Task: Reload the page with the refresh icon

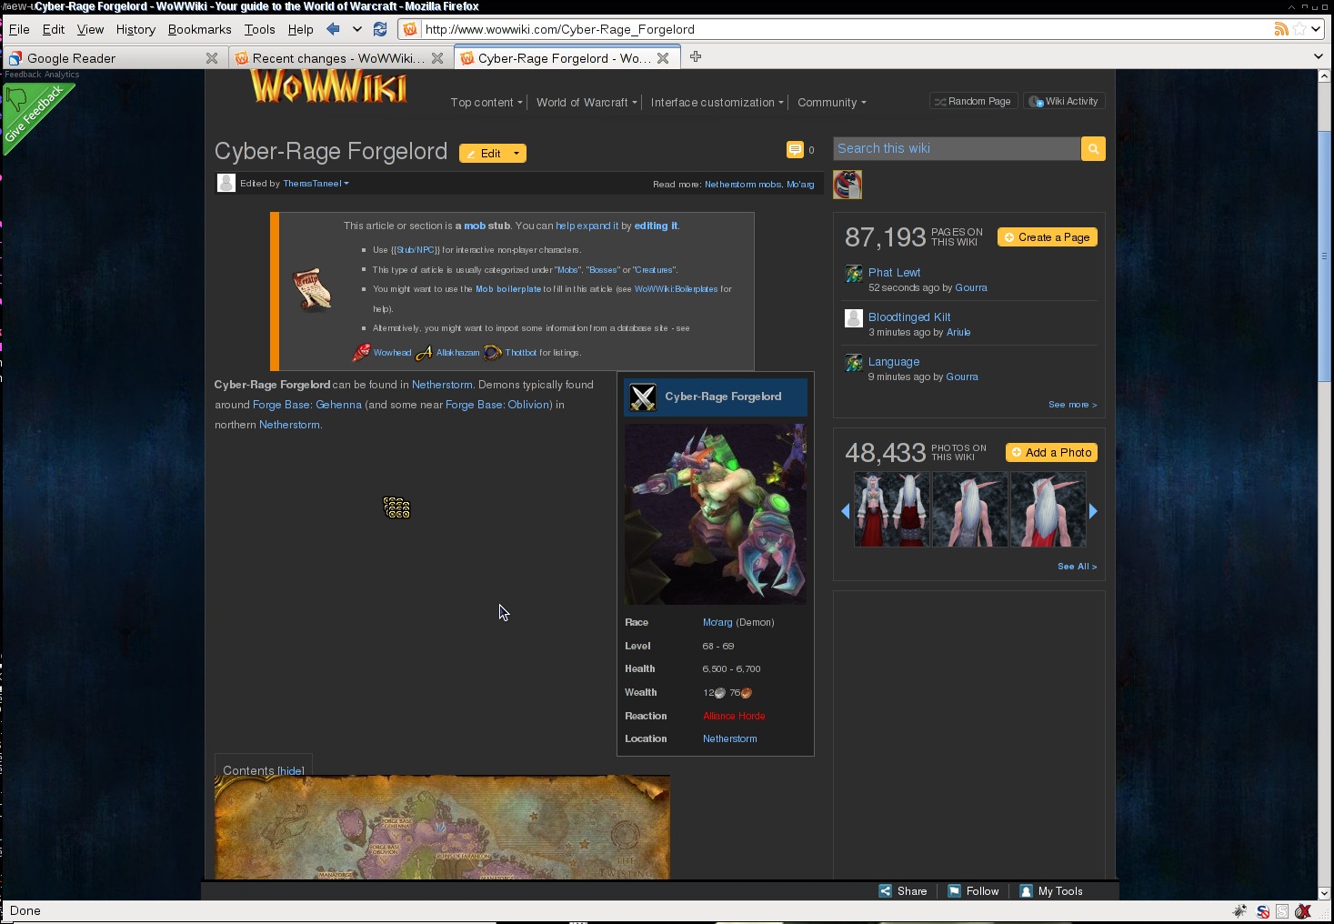Action: [380, 29]
